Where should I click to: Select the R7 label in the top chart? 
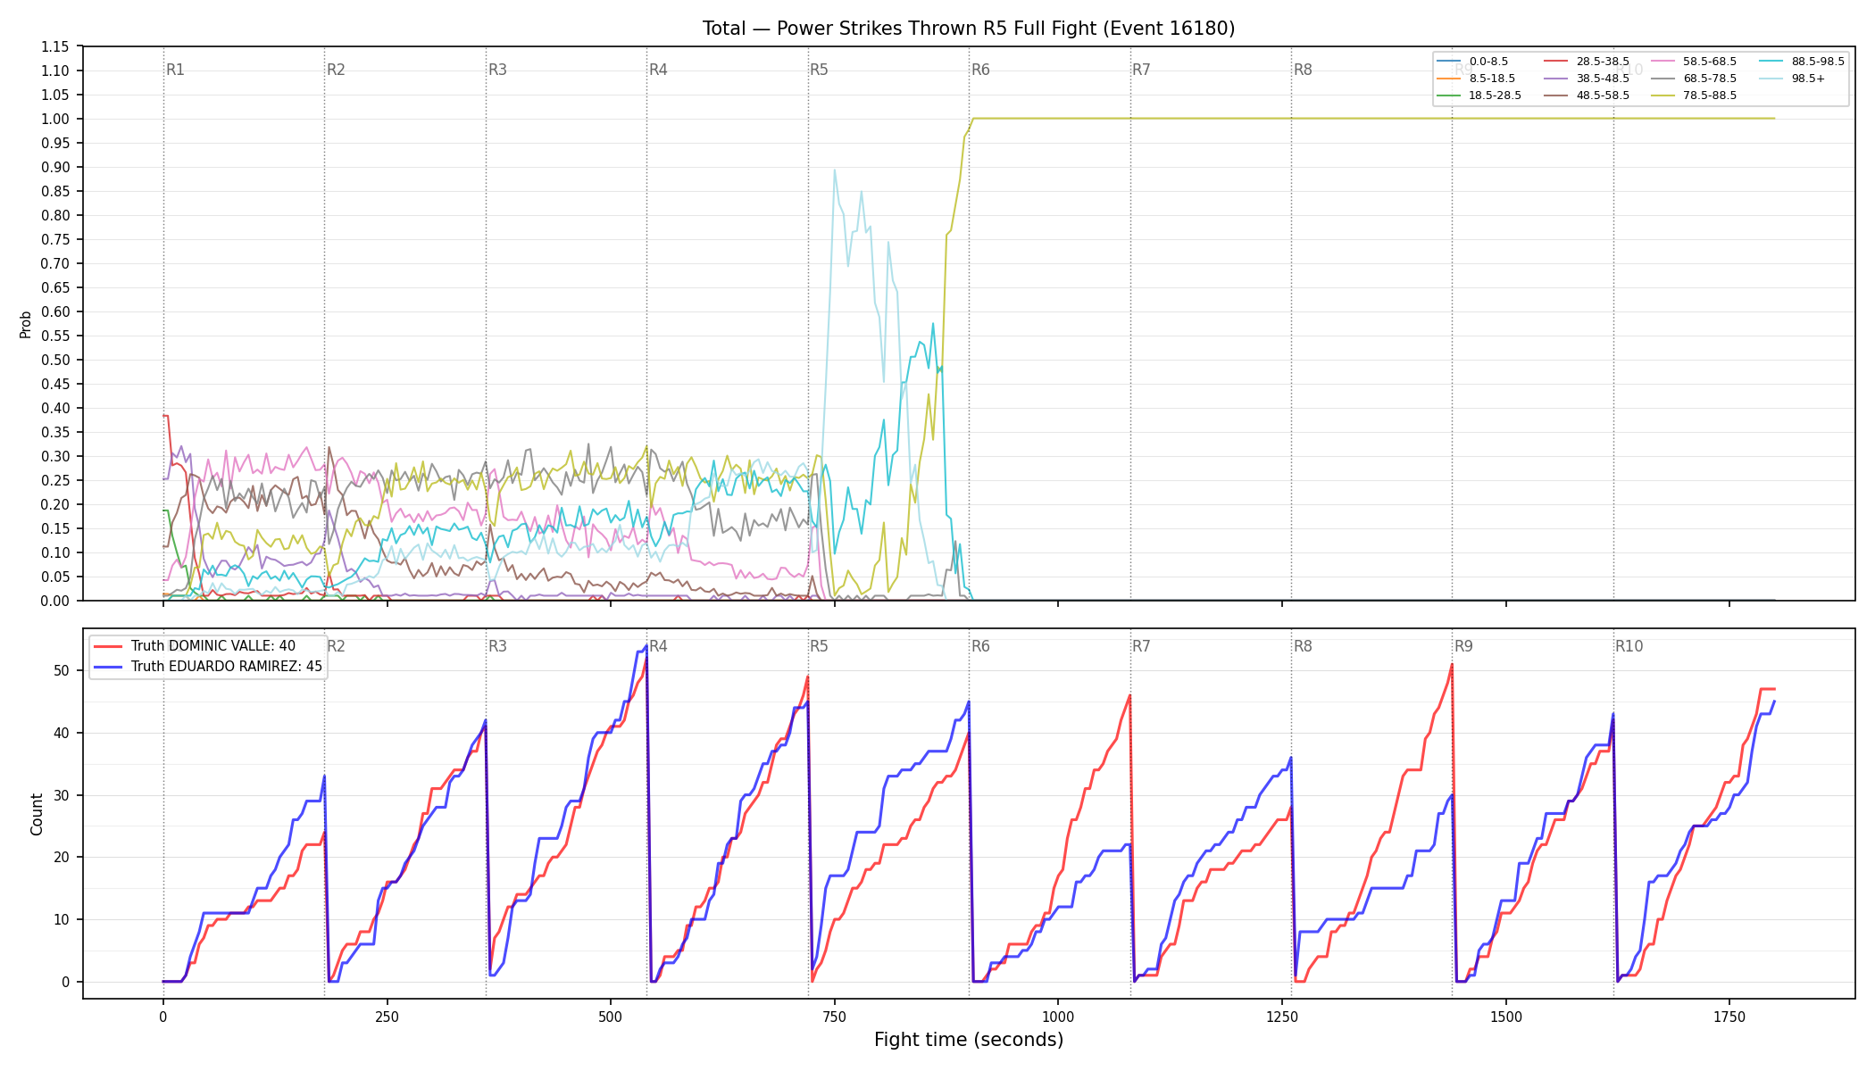coord(1141,70)
